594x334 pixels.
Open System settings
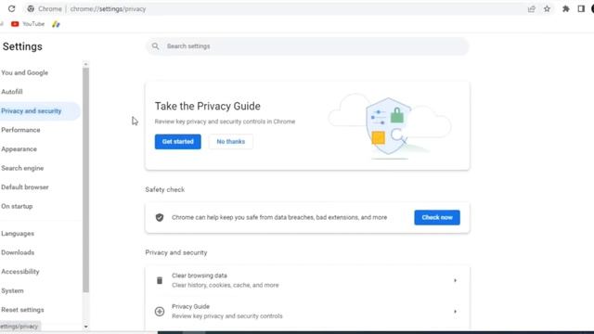12,290
